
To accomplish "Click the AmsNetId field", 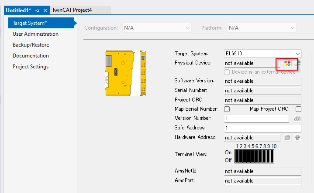I will pyautogui.click(x=263, y=171).
